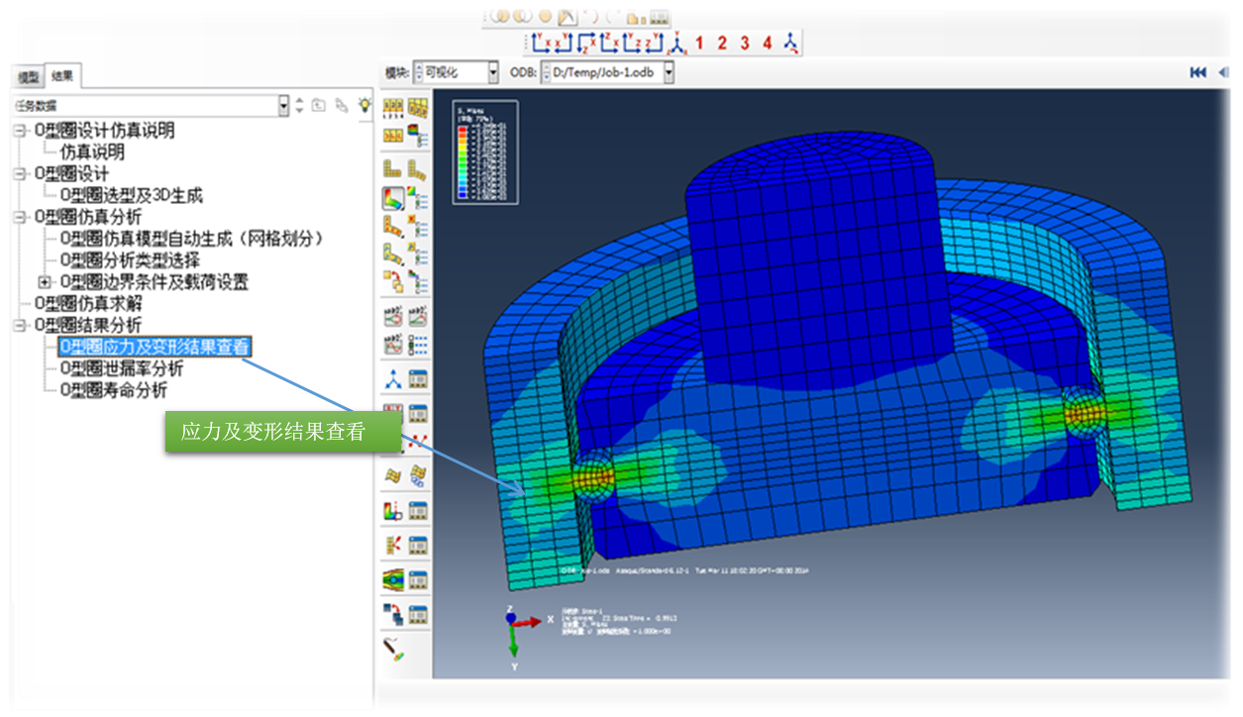The height and width of the screenshot is (717, 1243).
Task: Open the color code paintbrush tool
Action: (393, 650)
